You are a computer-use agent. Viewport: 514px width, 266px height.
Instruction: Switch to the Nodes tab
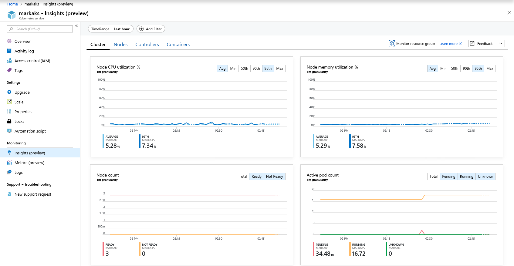tap(121, 44)
